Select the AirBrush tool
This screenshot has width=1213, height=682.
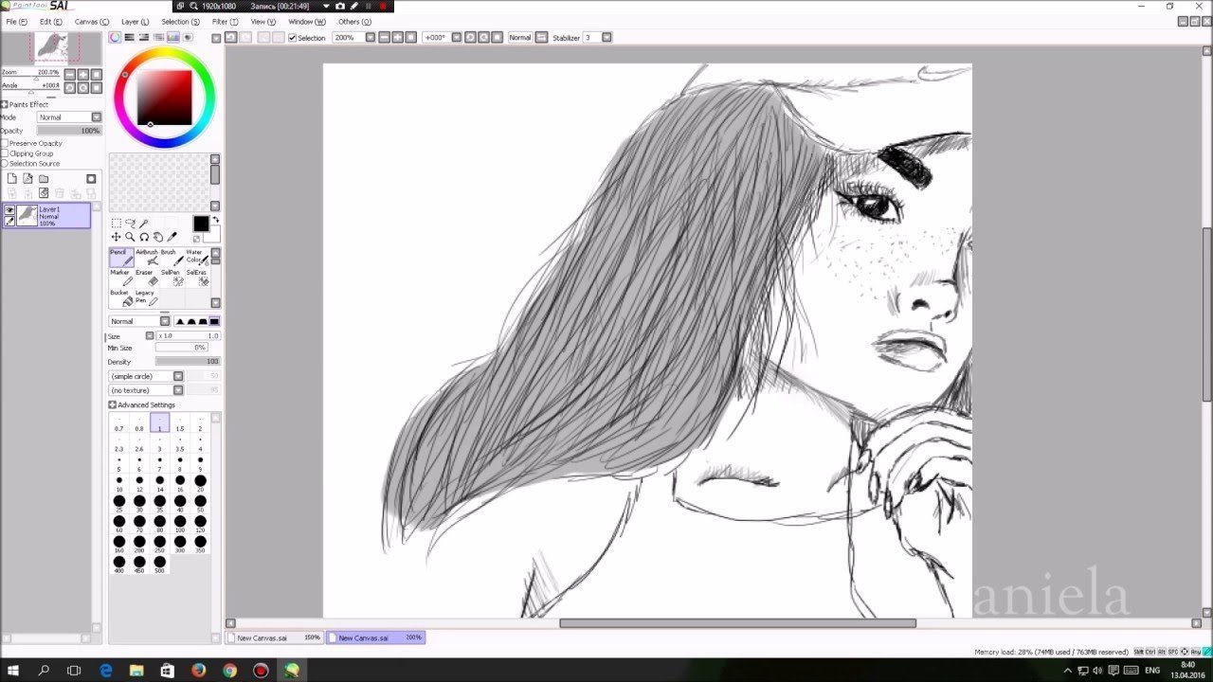146,258
